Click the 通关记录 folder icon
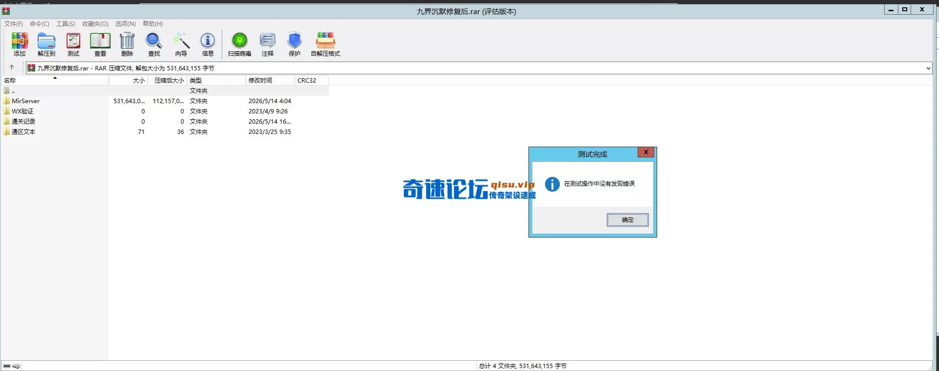This screenshot has width=939, height=371. click(7, 121)
